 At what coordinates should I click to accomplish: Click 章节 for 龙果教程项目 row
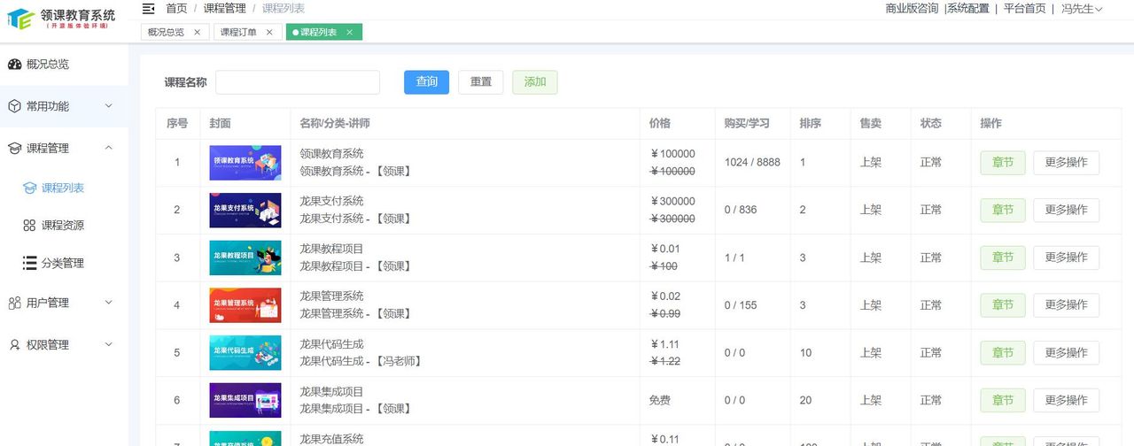pos(1003,258)
